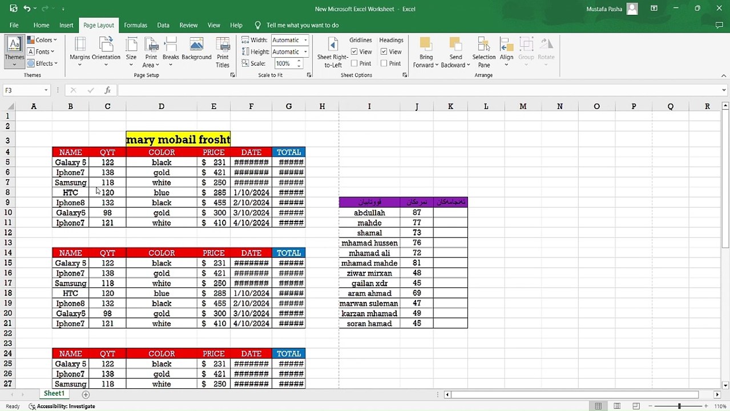This screenshot has height=411, width=730.
Task: Open the Bring Forward dropdown arrow
Action: [437, 65]
